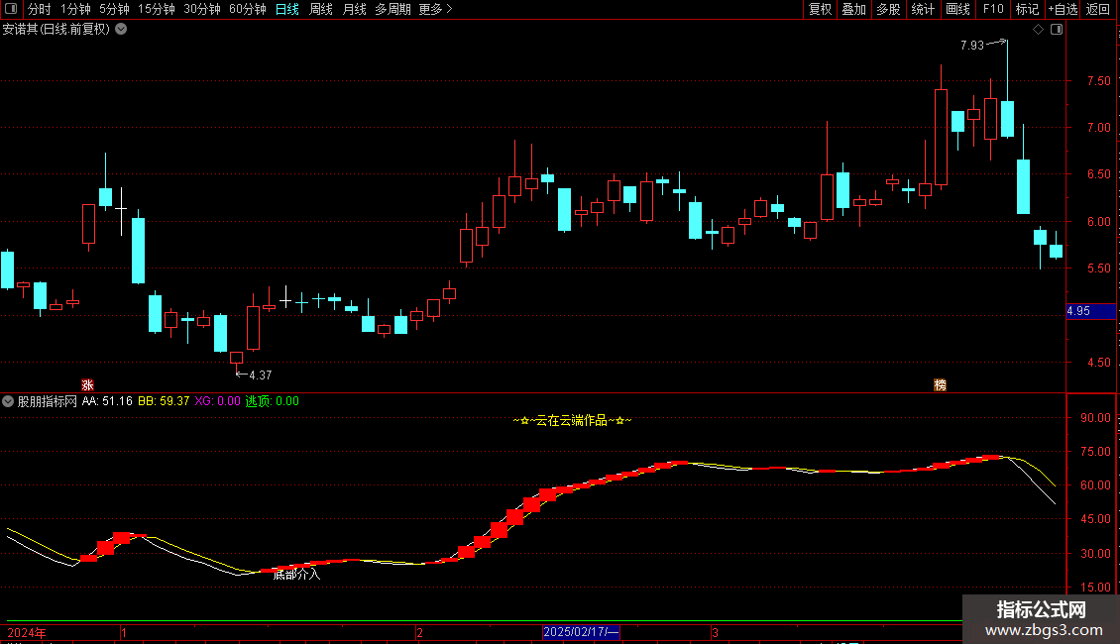Open the 多周期 multi-period view
This screenshot has height=644, width=1120.
(392, 9)
